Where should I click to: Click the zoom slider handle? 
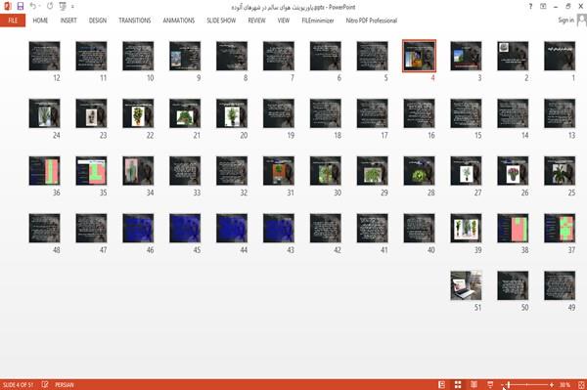pyautogui.click(x=509, y=385)
